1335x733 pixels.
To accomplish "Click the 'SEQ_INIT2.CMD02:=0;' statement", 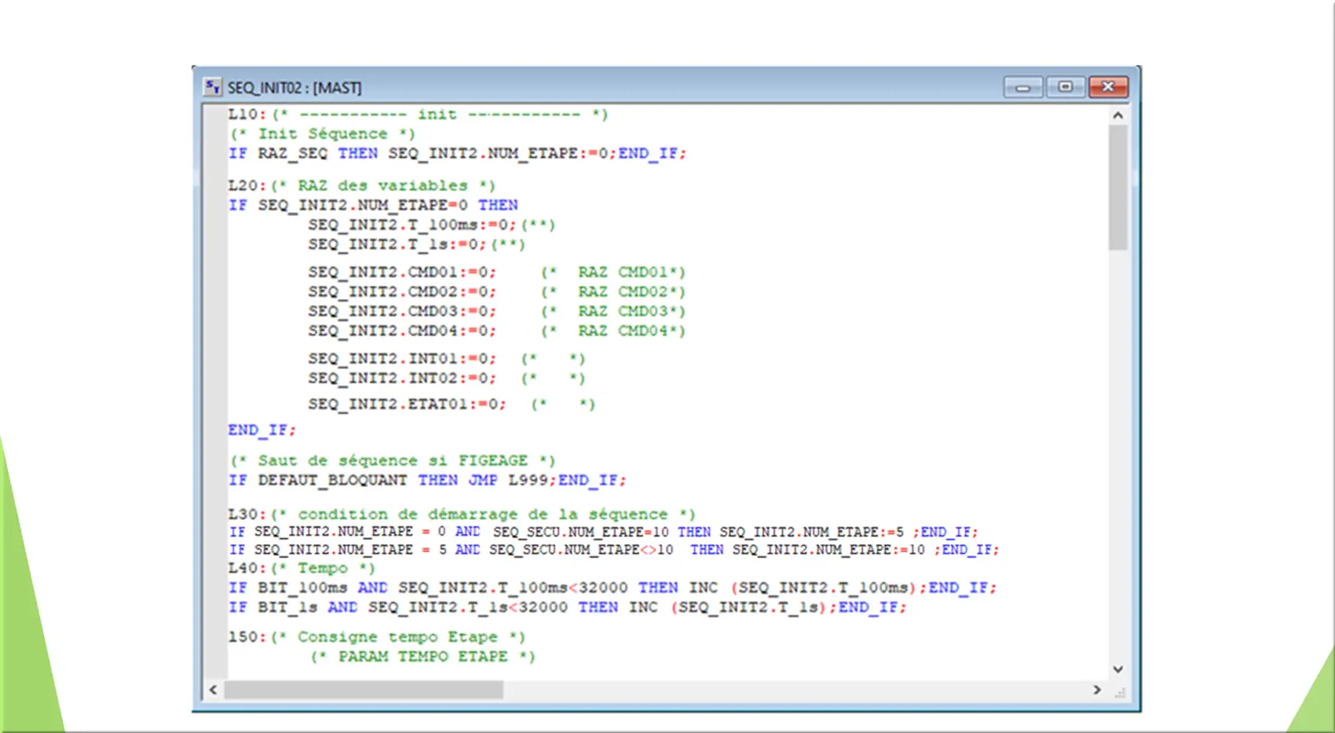I will (402, 292).
